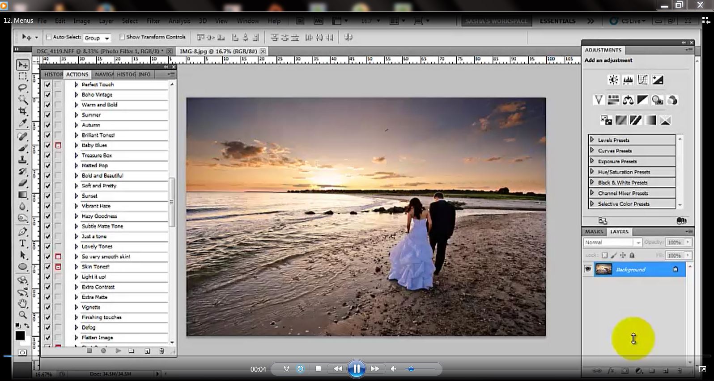
Task: Add a Color Balance adjustment
Action: tap(628, 100)
